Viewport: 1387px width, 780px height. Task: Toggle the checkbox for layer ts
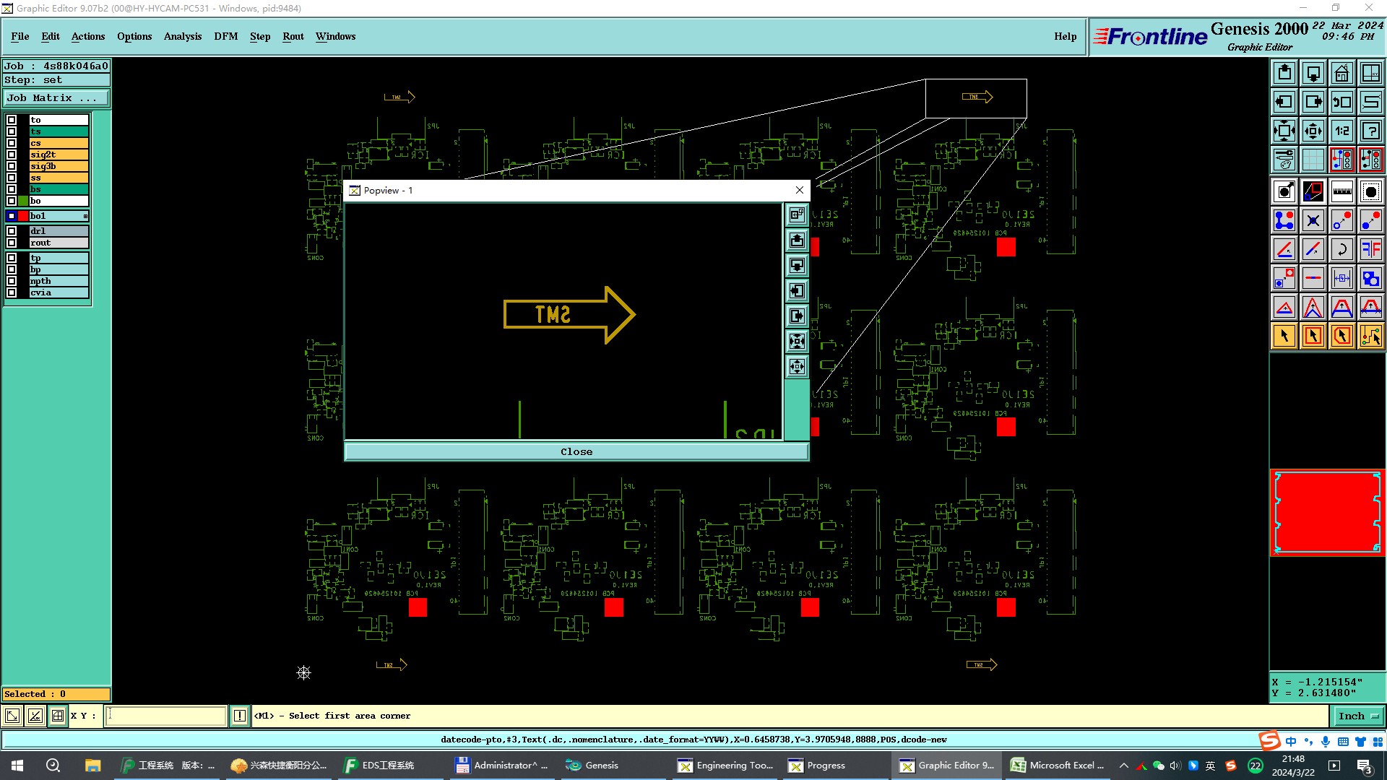tap(12, 131)
